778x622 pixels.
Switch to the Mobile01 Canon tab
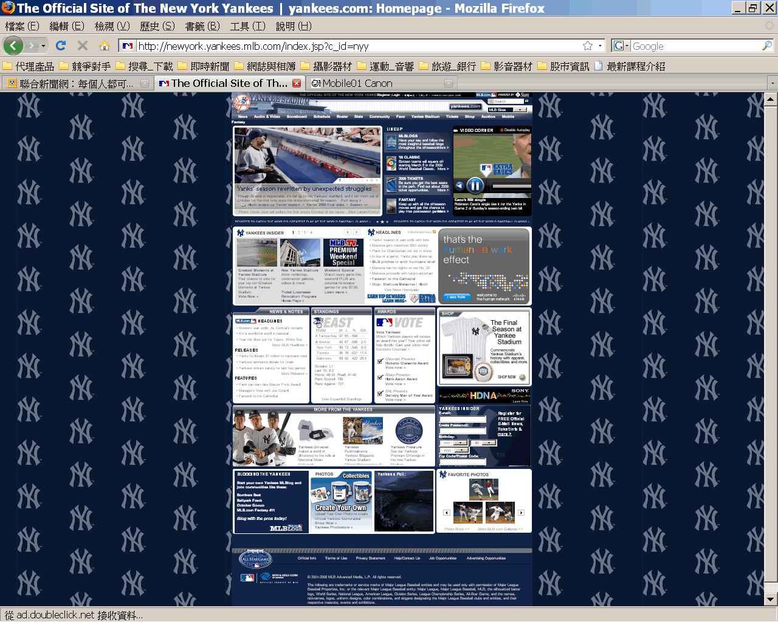(x=357, y=83)
